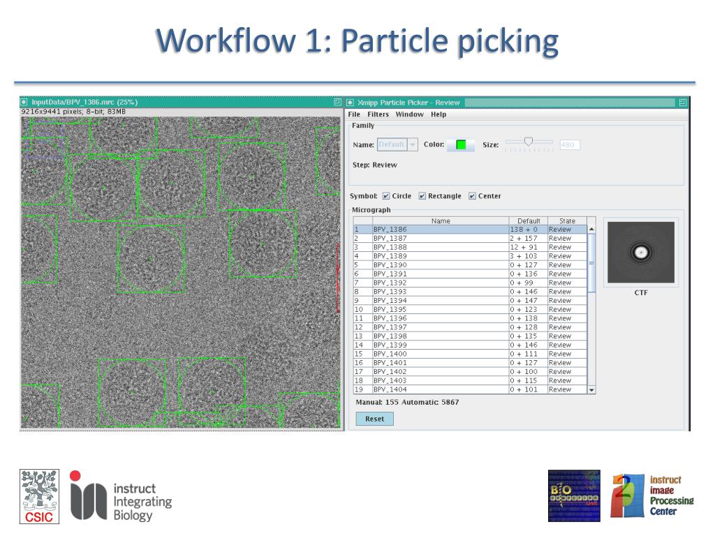Click the green family Color swatch
The height and width of the screenshot is (536, 715).
(x=461, y=144)
